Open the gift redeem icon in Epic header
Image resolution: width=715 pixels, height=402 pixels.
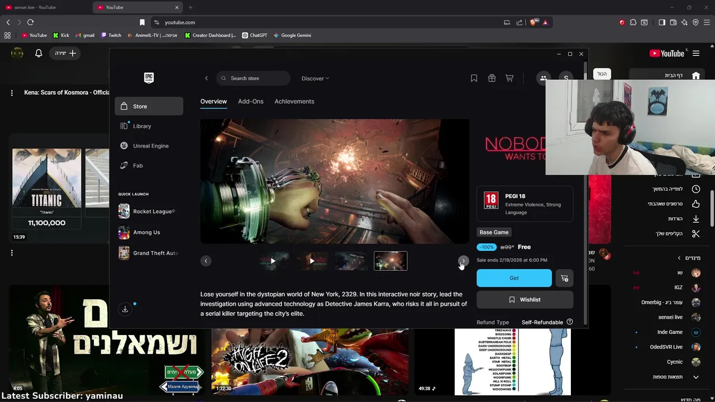492,78
